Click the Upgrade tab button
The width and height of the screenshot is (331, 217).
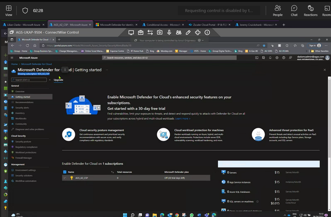click(x=58, y=80)
